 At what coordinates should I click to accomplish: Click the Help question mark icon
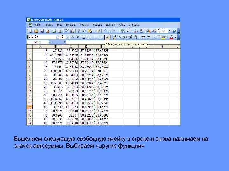pyautogui.click(x=174, y=31)
